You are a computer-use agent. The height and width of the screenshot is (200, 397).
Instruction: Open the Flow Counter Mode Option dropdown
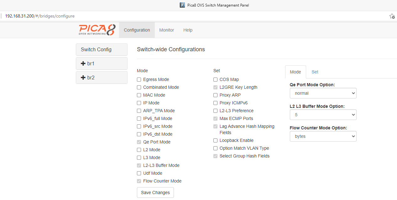323,136
